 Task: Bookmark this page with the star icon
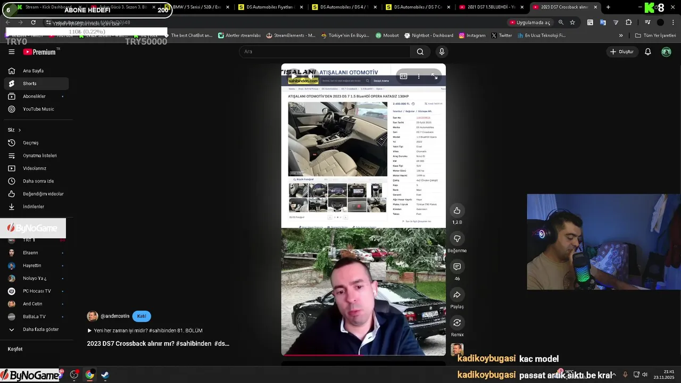pyautogui.click(x=572, y=22)
